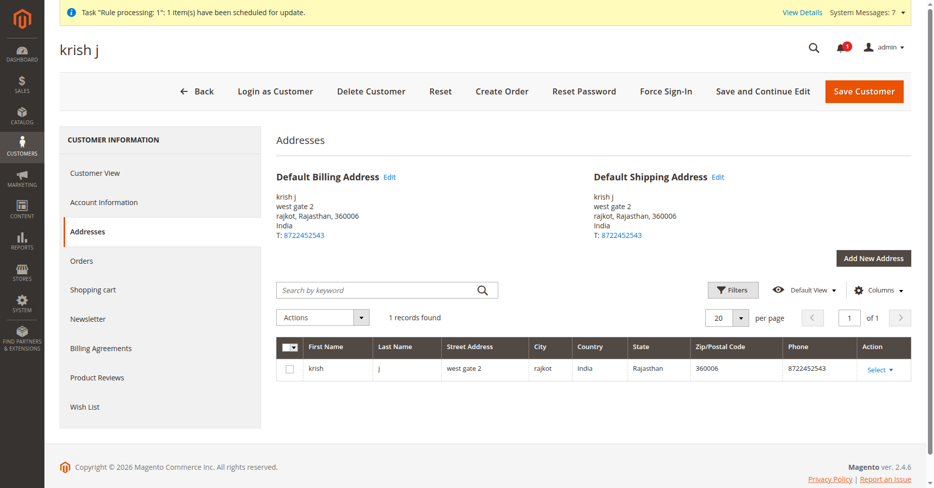Viewport: 934px width, 488px height.
Task: Open the System menu
Action: (22, 304)
